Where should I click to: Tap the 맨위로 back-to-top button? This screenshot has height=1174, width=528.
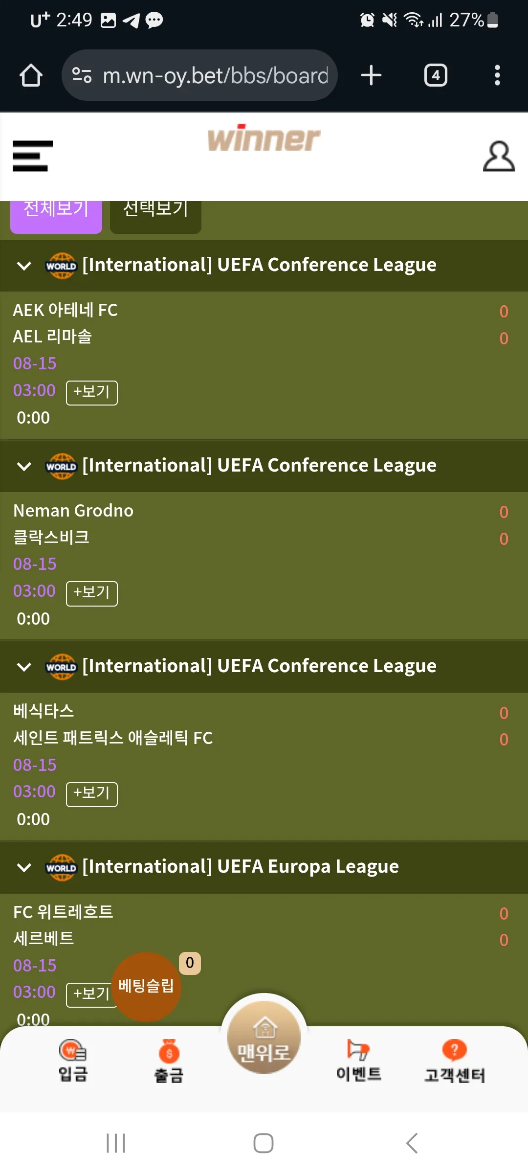coord(264,1037)
